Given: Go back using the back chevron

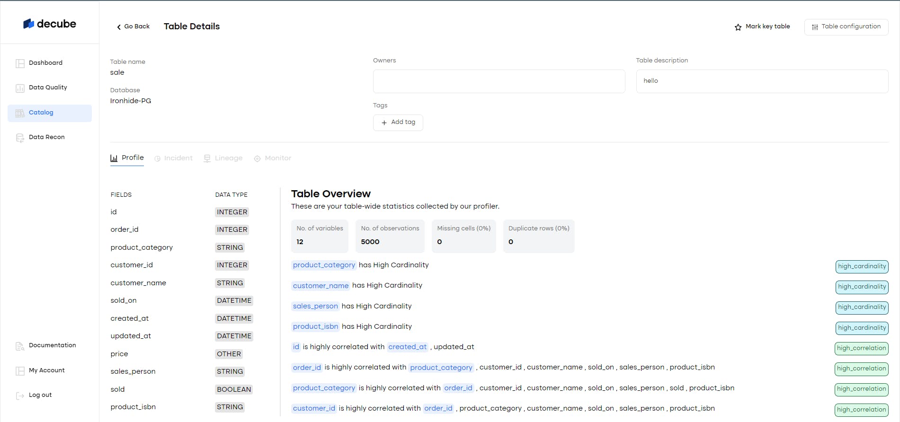Looking at the screenshot, I should click(119, 27).
